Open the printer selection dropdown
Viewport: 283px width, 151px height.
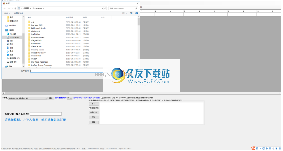[x=46, y=98]
